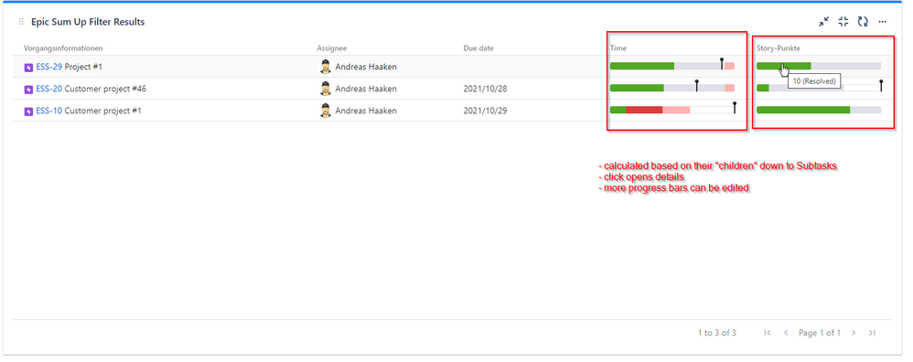
Task: Open Time progress bar for ESS-20
Action: tap(672, 87)
